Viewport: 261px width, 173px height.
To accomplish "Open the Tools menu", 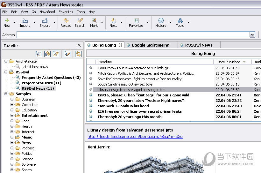I will click(x=81, y=12).
